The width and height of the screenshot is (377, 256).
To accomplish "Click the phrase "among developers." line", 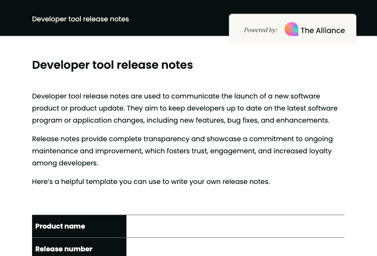I will tap(65, 163).
